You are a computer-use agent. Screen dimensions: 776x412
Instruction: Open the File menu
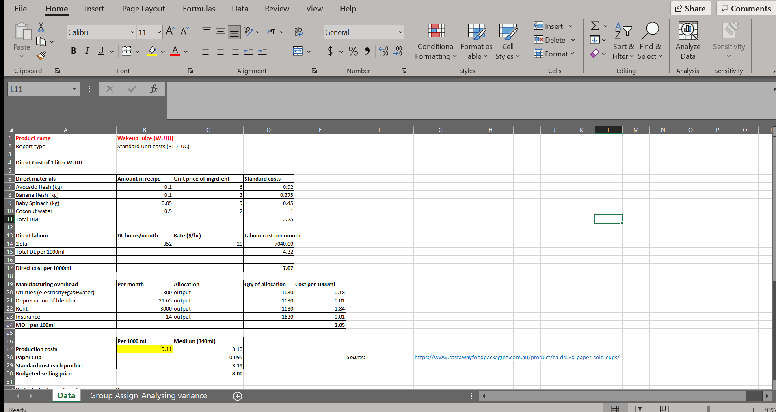click(21, 9)
